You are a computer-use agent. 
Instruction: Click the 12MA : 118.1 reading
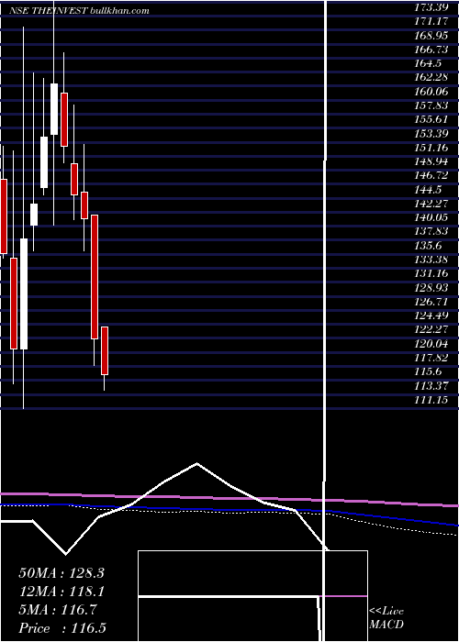point(62,592)
